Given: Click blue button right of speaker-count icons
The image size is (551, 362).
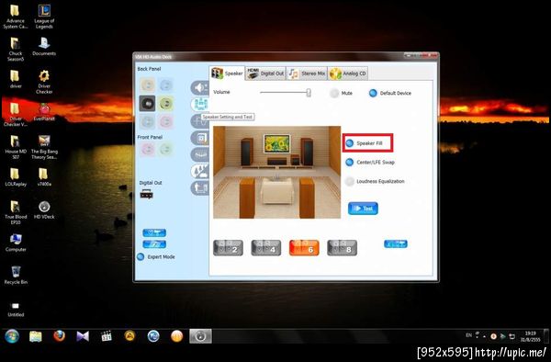Looking at the screenshot, I should tap(396, 243).
